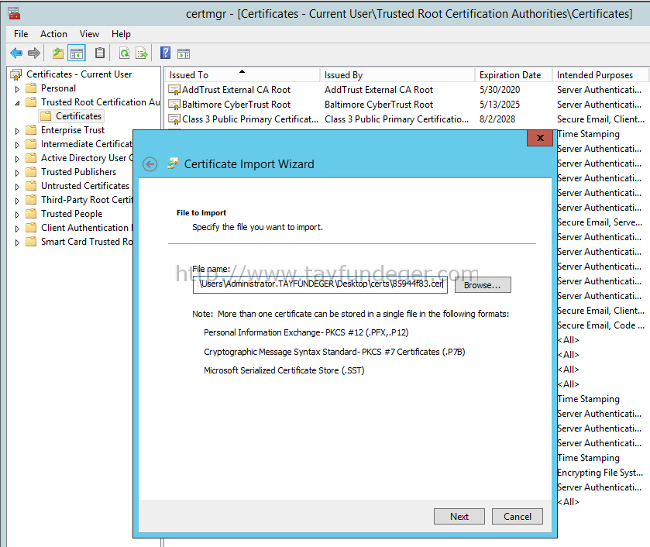Click the Export List toolbar icon
Screen dimensions: 650x547
(142, 53)
